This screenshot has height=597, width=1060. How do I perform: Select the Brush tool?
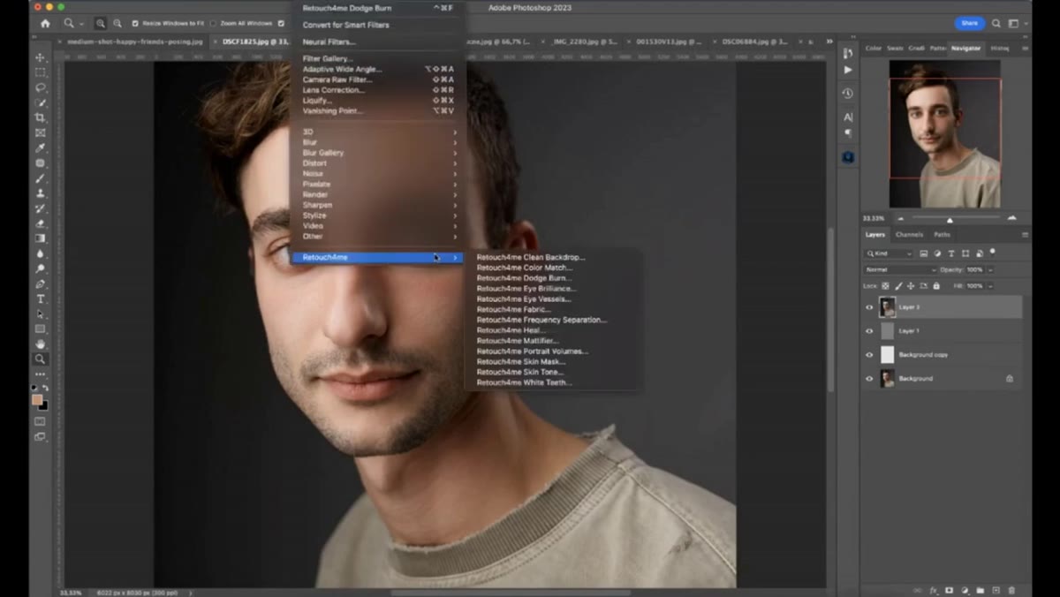41,178
